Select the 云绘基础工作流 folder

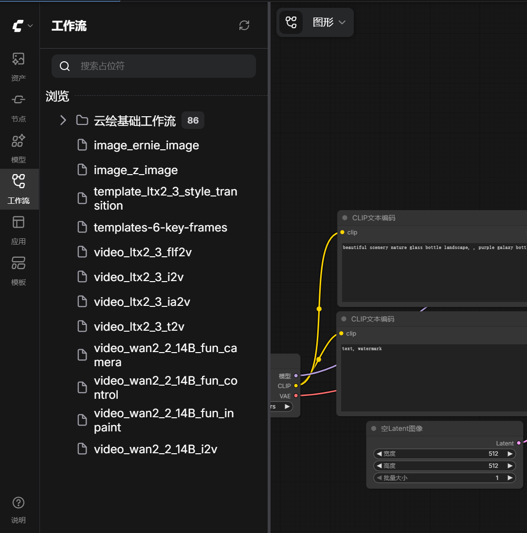pyautogui.click(x=135, y=121)
